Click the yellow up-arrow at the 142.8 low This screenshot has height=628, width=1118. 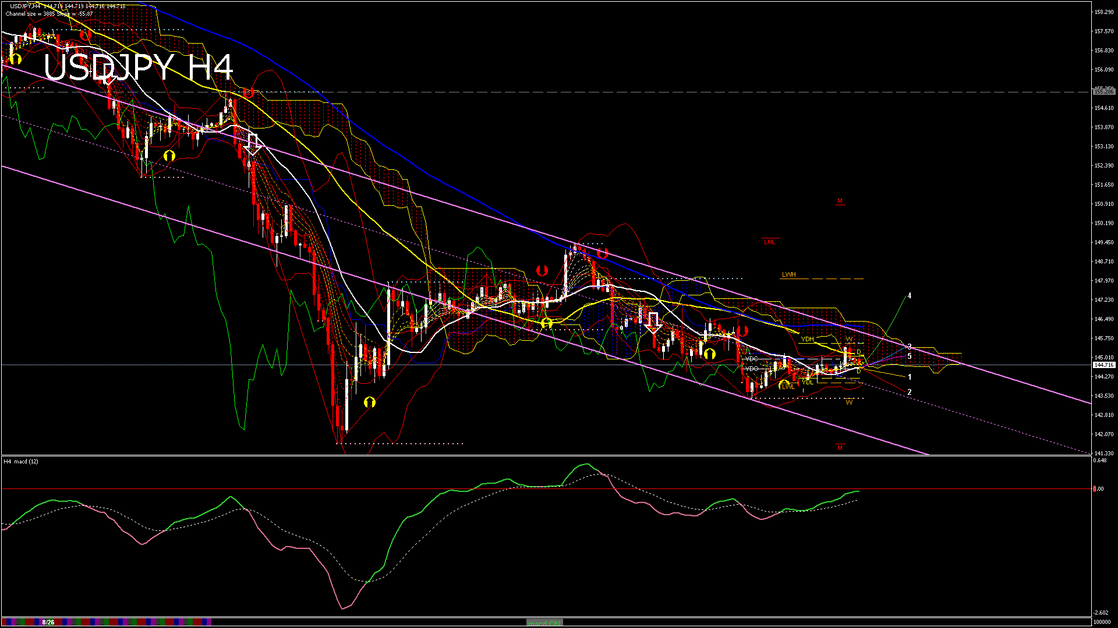[x=369, y=402]
